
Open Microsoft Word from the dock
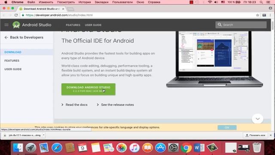pos(199,147)
